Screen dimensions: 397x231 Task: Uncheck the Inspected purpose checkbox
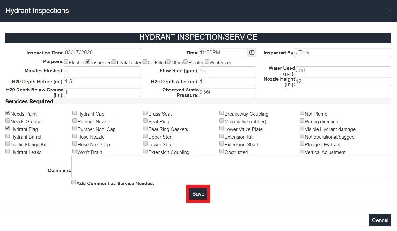(88, 61)
